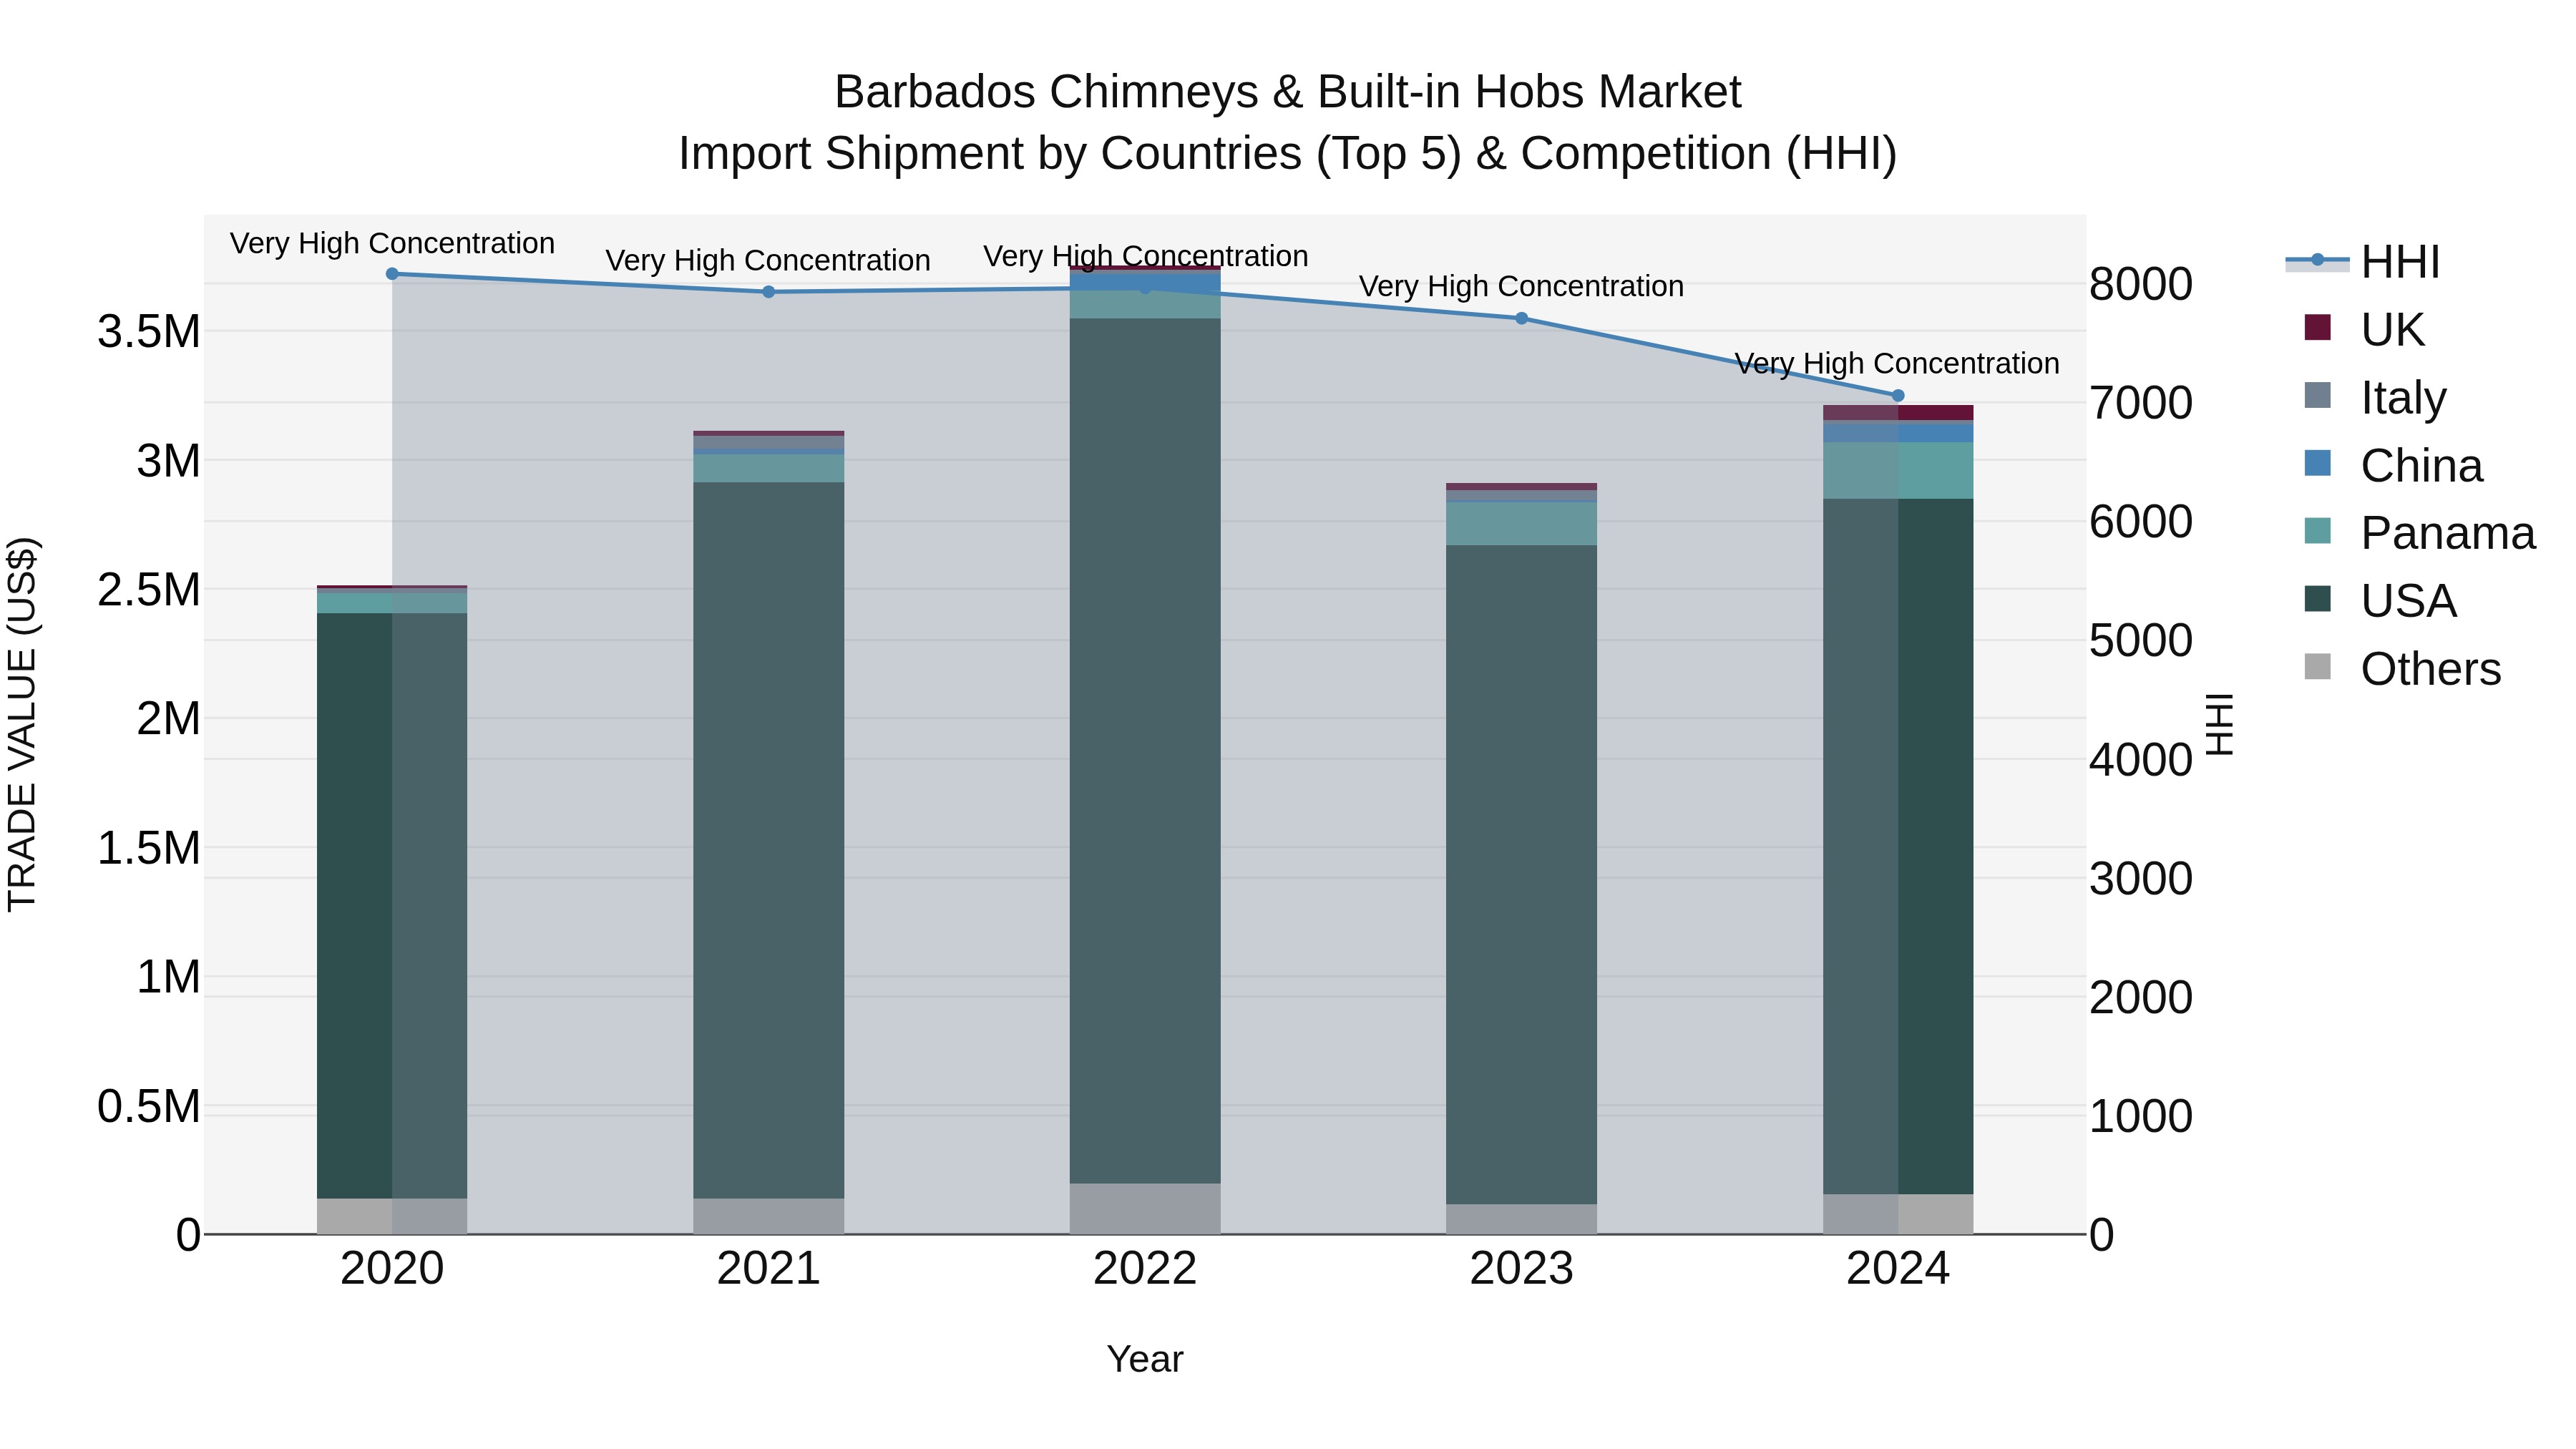Viewport: 2576px width, 1449px height.
Task: Click the 8000 tick on the HHI axis
Action: pos(2141,284)
